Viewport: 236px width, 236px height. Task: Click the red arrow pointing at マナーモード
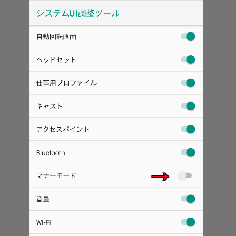160,177
